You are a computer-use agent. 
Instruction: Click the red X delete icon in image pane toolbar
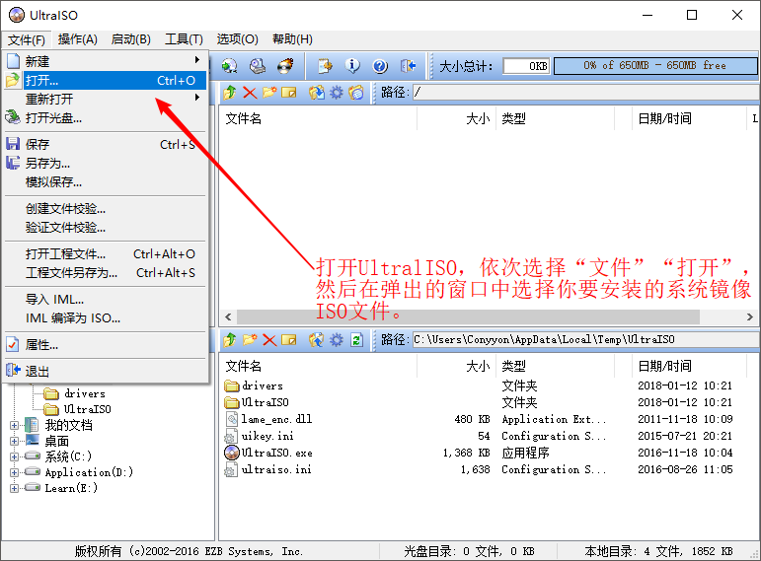pyautogui.click(x=250, y=92)
